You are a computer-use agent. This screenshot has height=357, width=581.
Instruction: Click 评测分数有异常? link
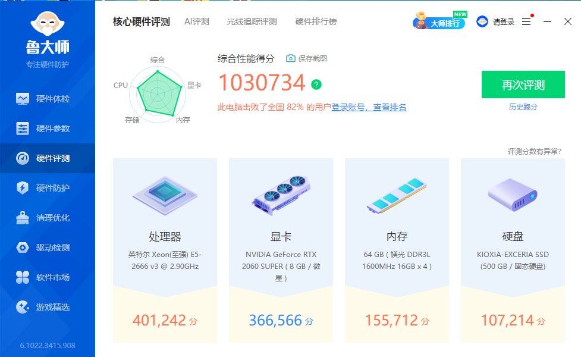(534, 151)
